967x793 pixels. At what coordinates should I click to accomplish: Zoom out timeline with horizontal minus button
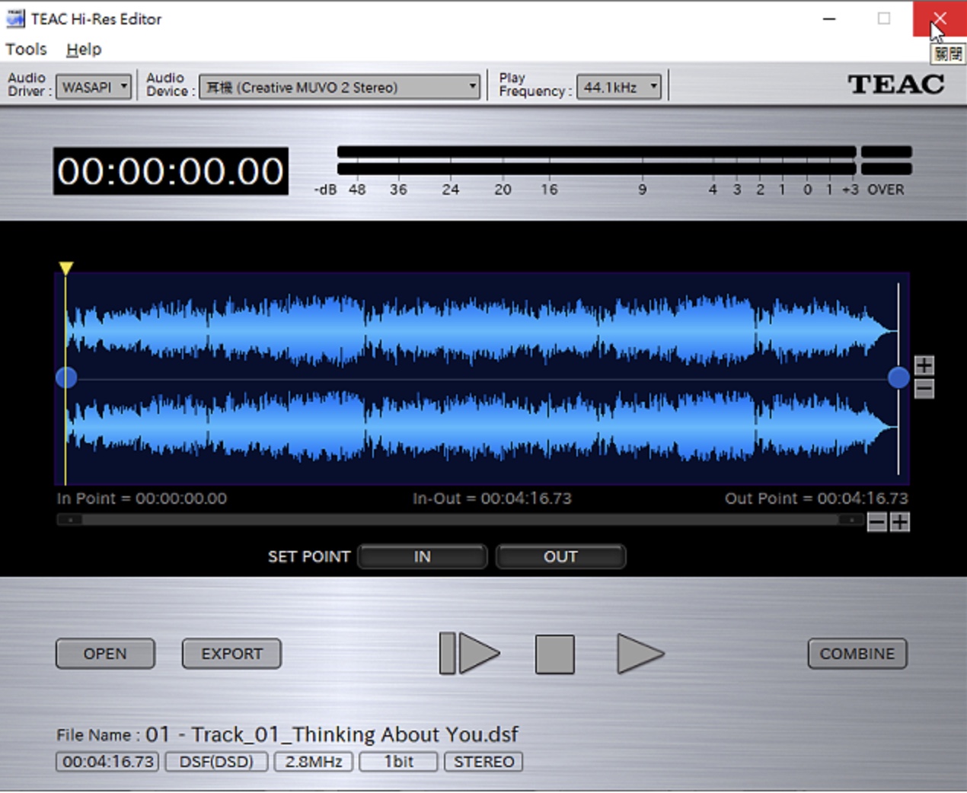point(877,522)
